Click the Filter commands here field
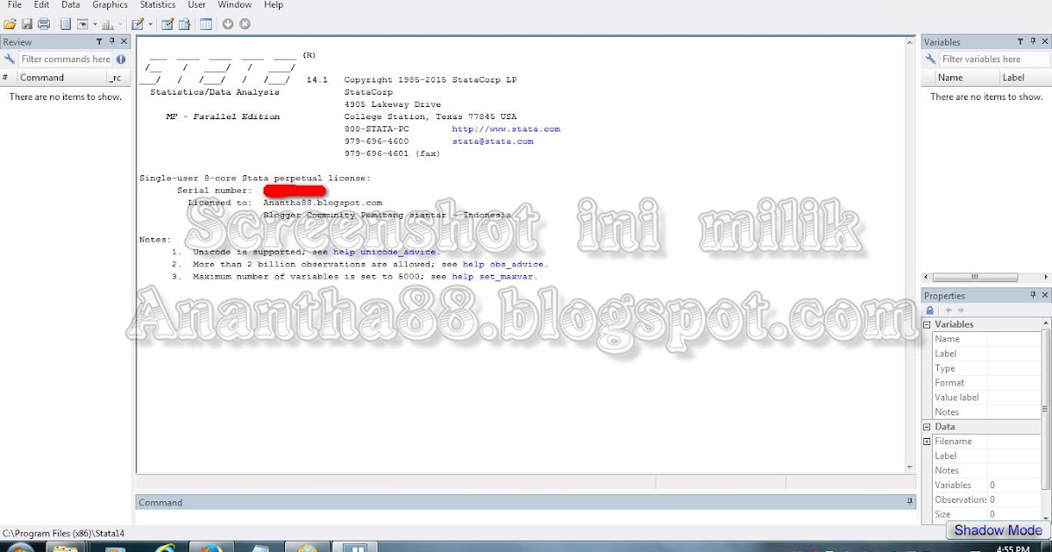Screen dimensions: 1052x552 tap(65, 60)
